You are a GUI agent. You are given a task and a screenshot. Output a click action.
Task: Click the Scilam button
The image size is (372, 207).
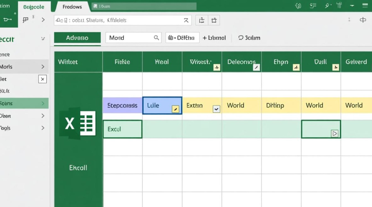[249, 38]
